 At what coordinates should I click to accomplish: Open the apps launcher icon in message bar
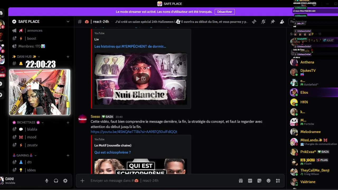point(278,181)
